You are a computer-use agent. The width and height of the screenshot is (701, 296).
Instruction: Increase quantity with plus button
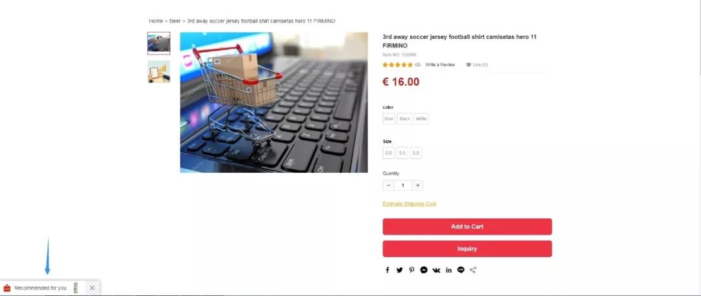(x=417, y=186)
